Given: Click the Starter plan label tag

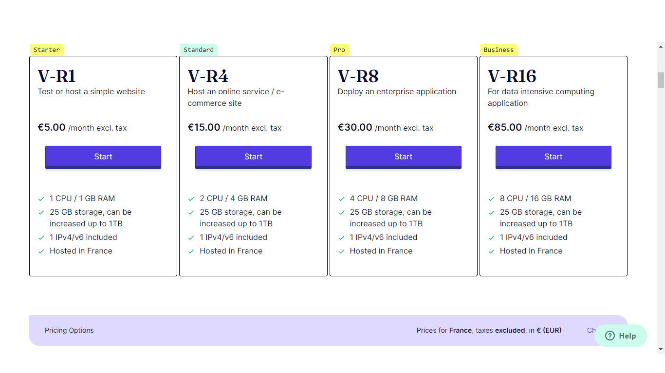Looking at the screenshot, I should (47, 50).
